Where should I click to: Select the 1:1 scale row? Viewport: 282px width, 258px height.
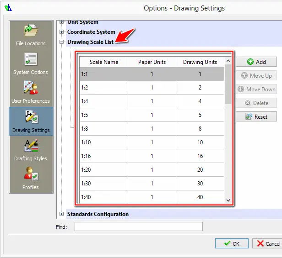[x=152, y=74]
